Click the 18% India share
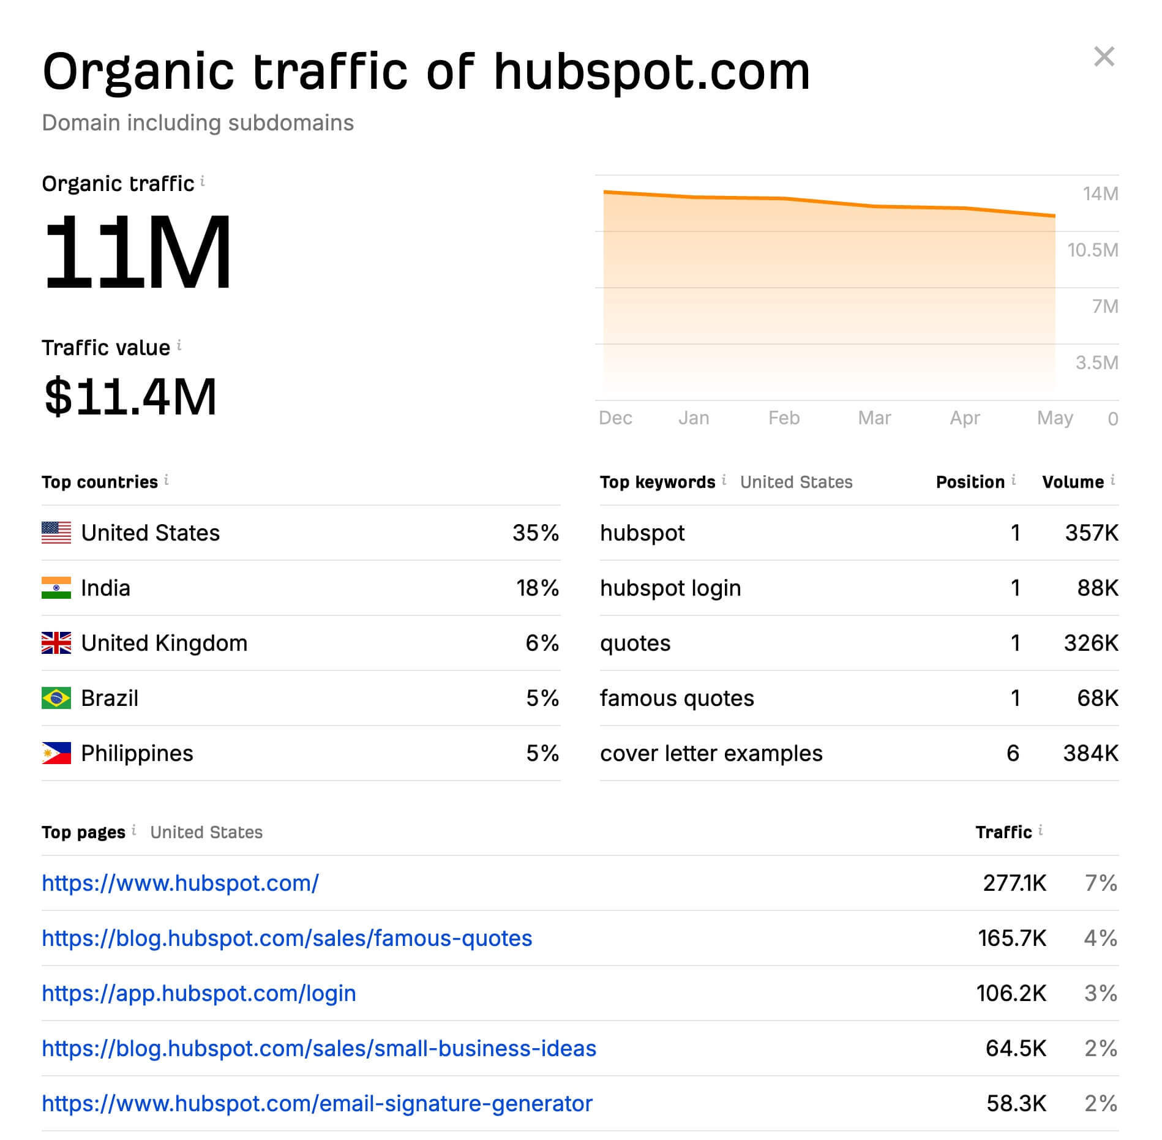This screenshot has height=1140, width=1162. [x=537, y=588]
